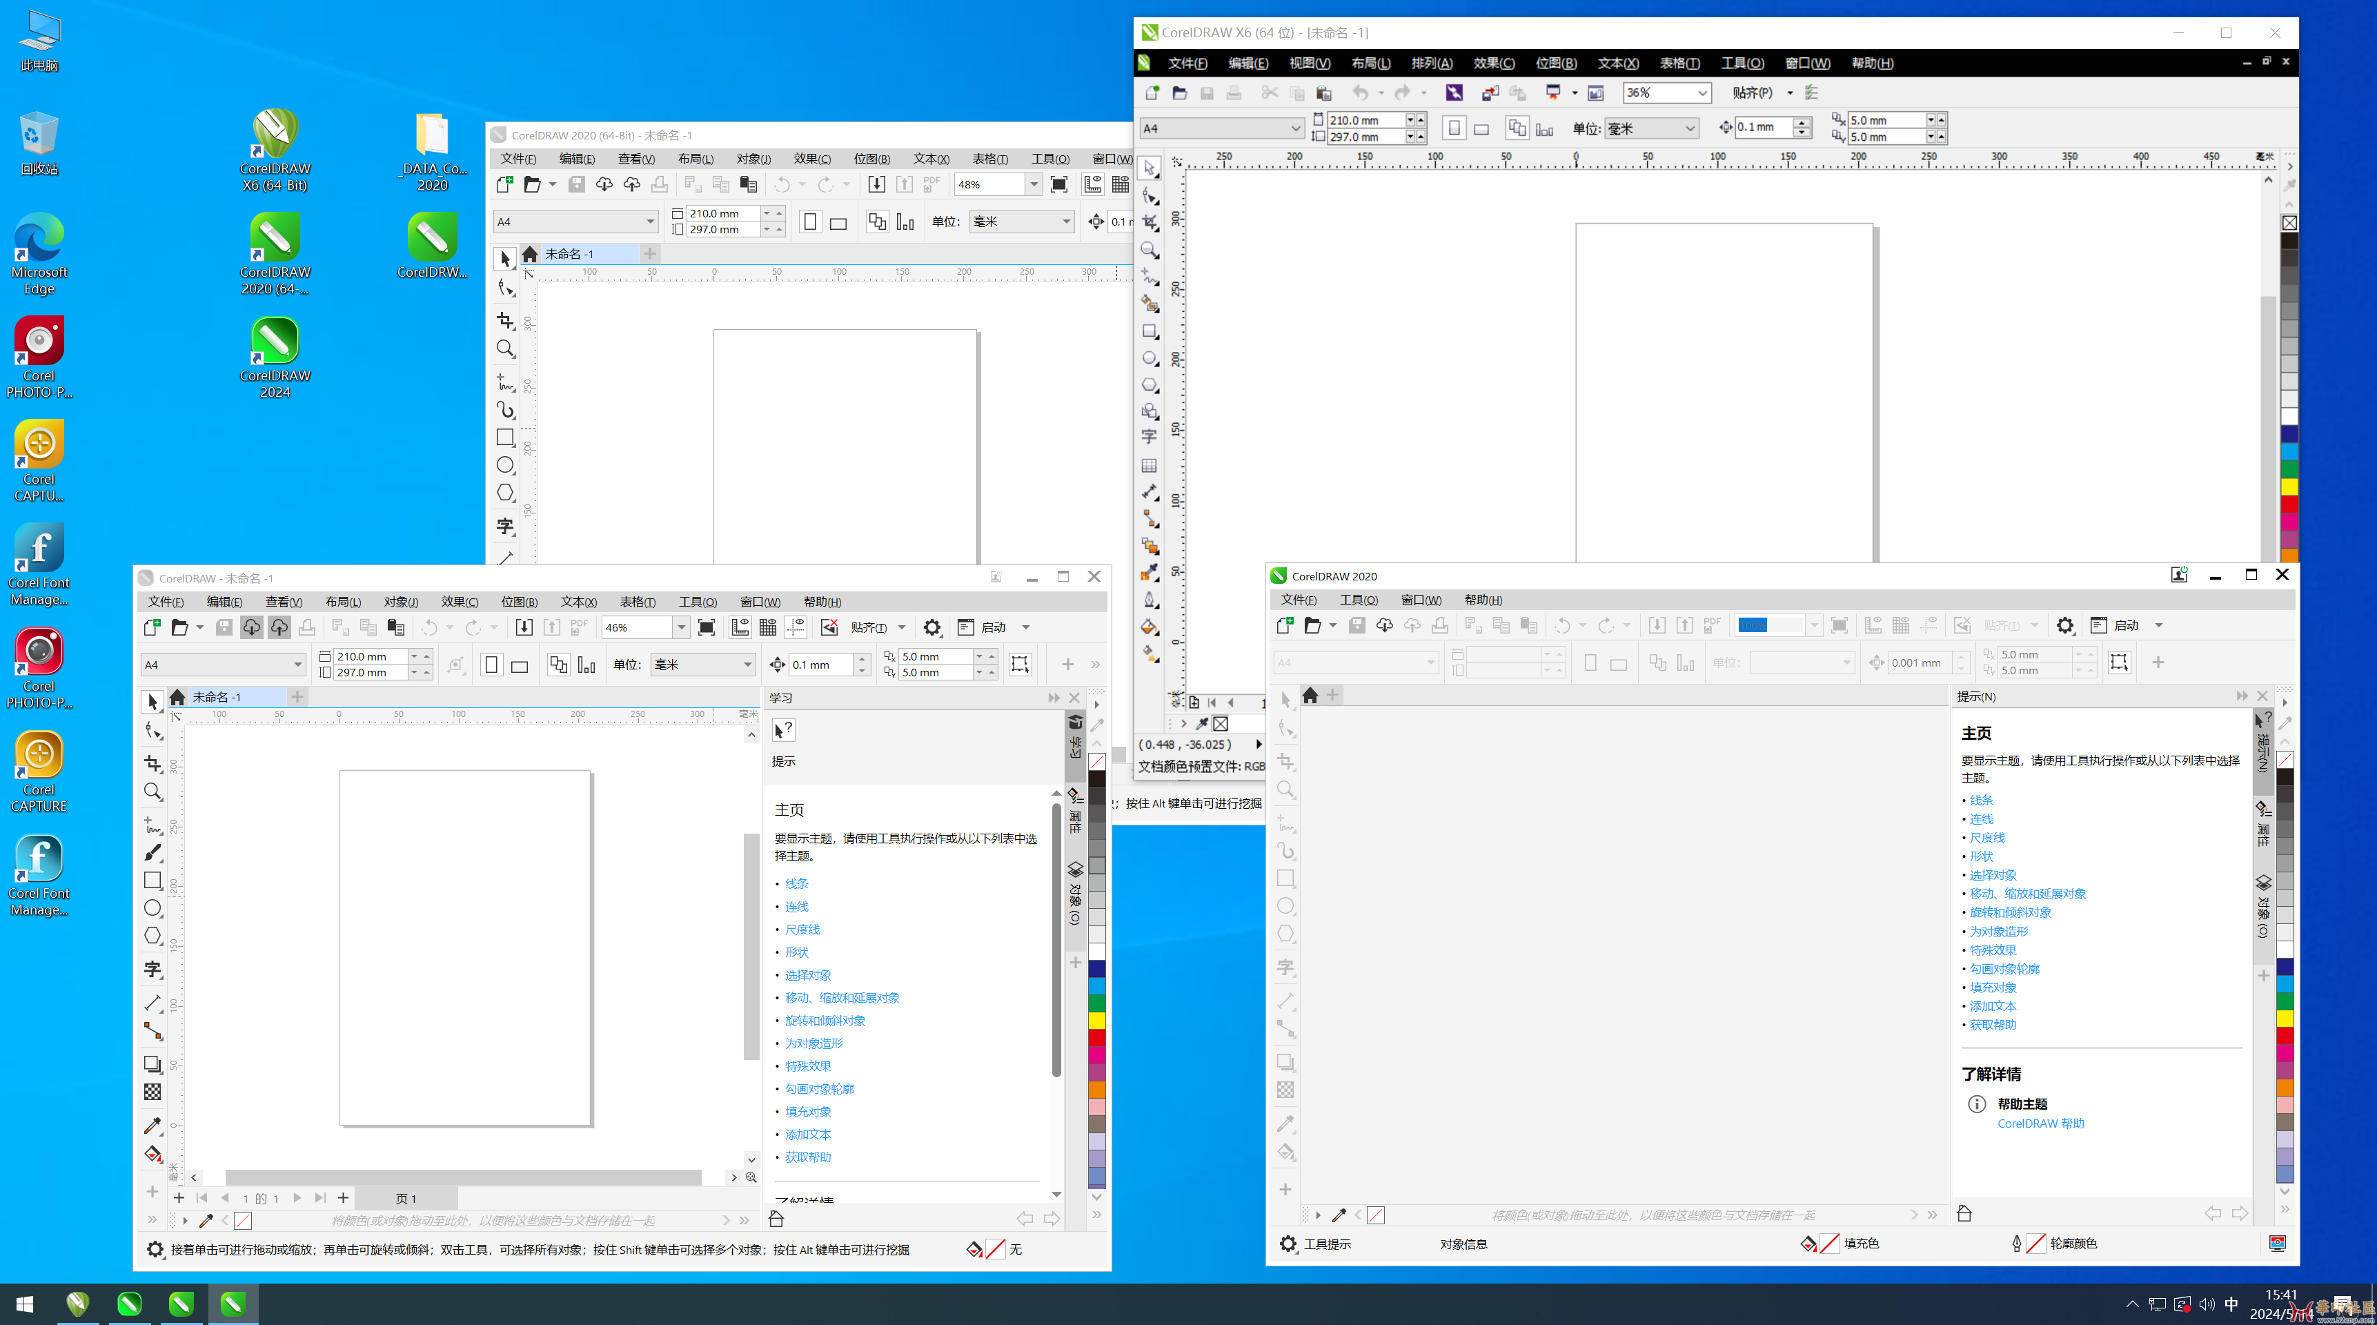
Task: Pick the yellow swatch in CorelDRAW X6 palette
Action: [2289, 487]
